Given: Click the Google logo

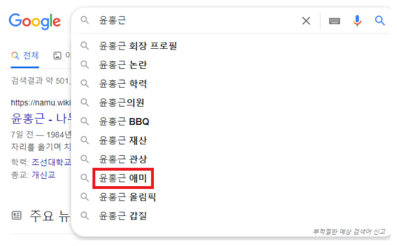Looking at the screenshot, I should tap(34, 21).
